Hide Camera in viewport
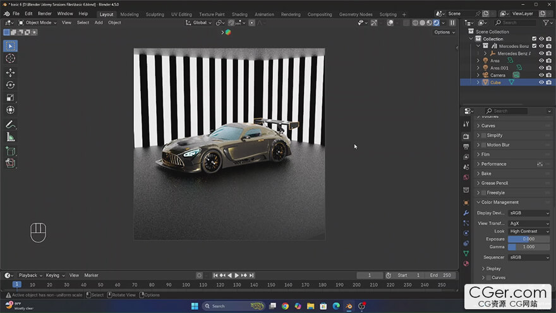This screenshot has height=313, width=556. 541,75
